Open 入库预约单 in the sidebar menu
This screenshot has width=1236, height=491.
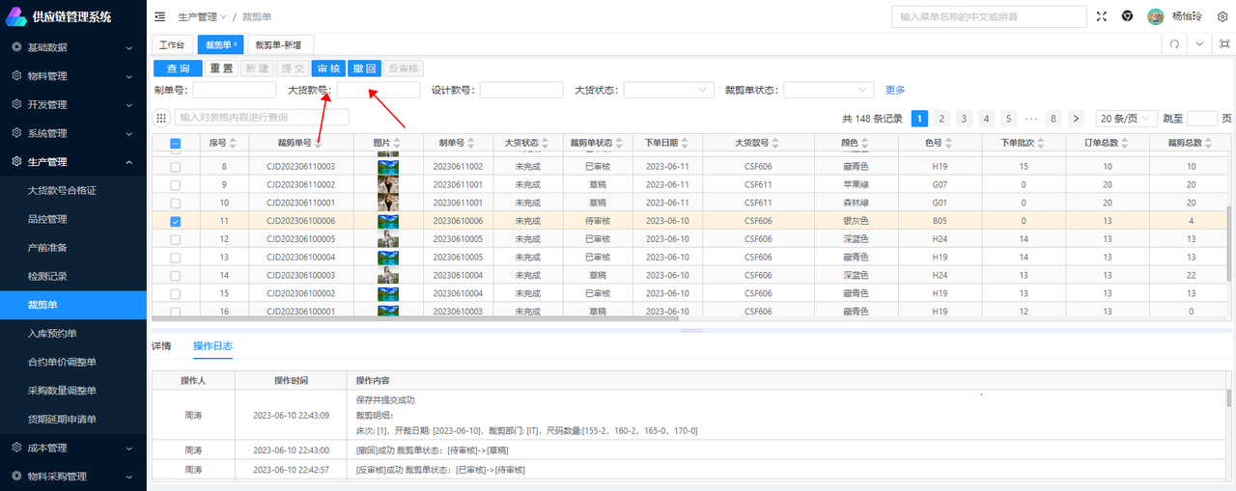pos(52,333)
